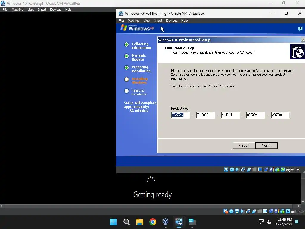
Task: Click the Back button in XP Setup
Action: [x=244, y=146]
